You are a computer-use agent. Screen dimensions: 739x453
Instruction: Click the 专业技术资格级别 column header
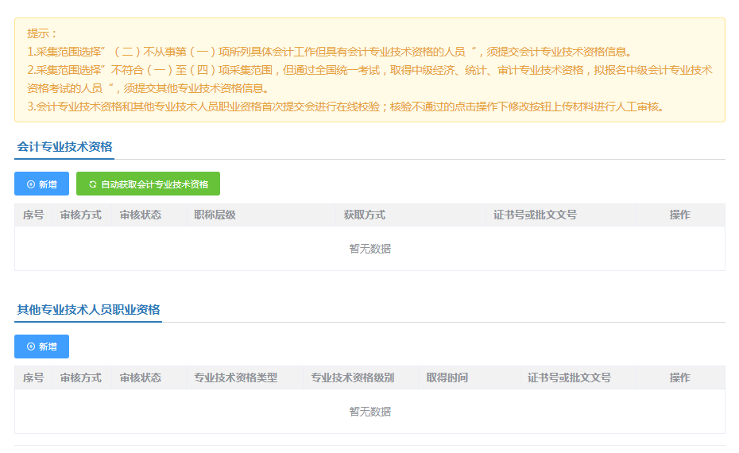352,377
